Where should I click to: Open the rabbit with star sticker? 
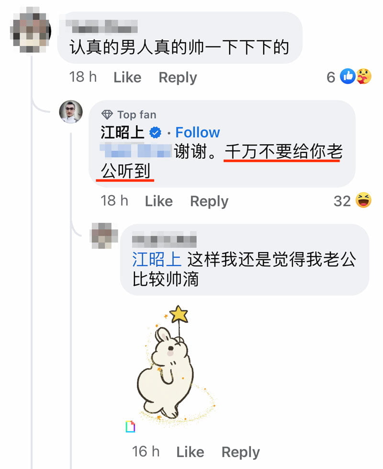click(x=176, y=364)
